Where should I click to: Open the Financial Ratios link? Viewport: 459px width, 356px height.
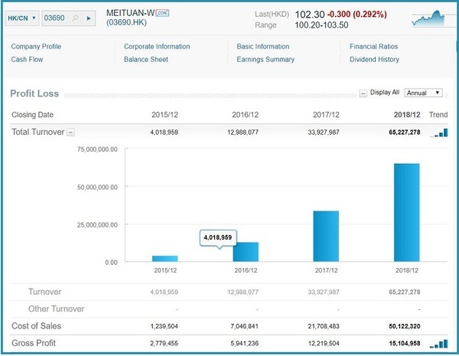click(x=374, y=47)
